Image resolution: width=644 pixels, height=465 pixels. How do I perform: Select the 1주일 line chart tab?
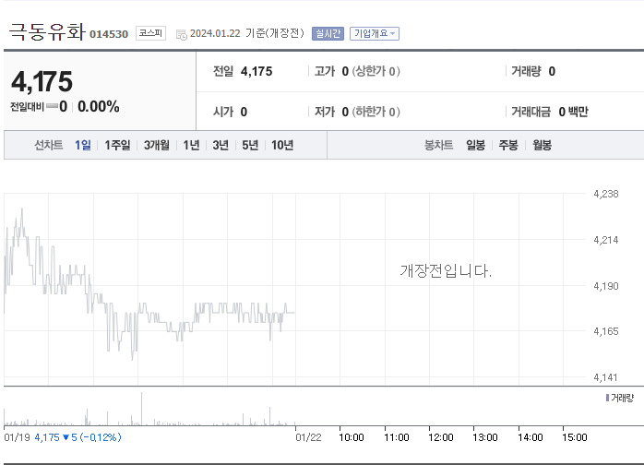tap(117, 145)
